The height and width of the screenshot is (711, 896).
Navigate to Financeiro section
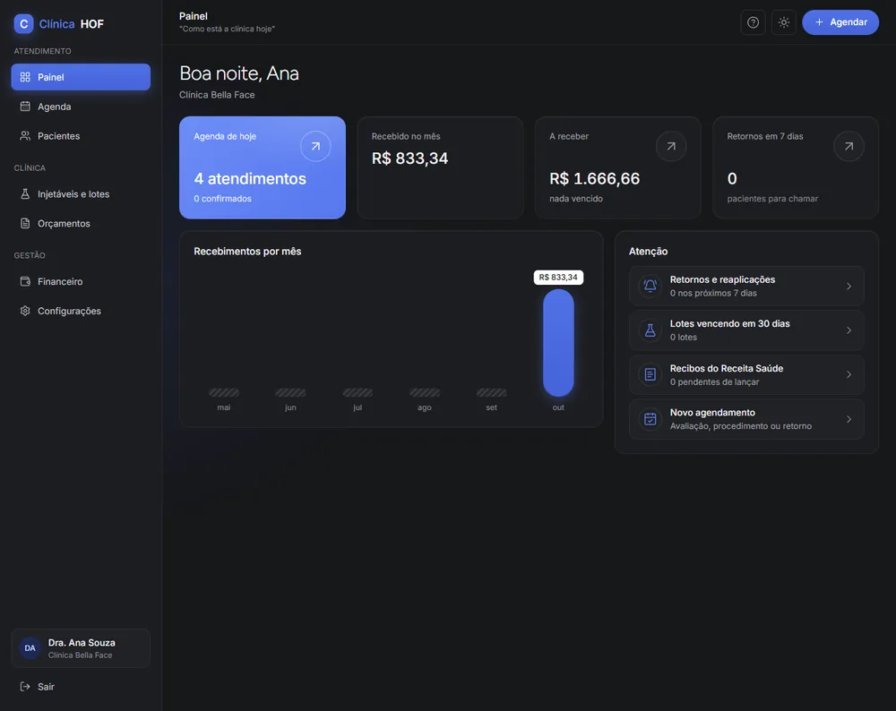coord(81,281)
